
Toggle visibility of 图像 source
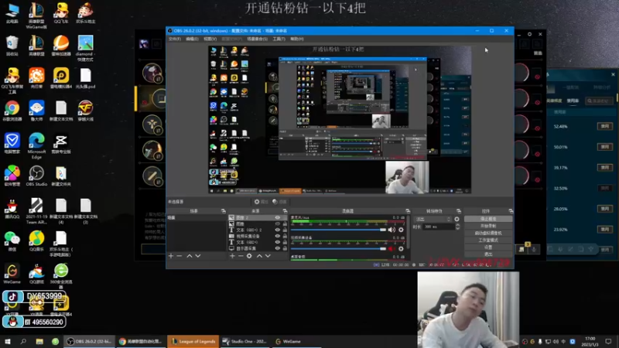point(278,223)
